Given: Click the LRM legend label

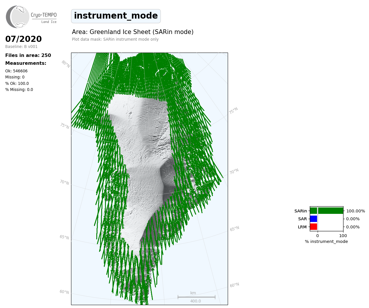Looking at the screenshot, I should click(302, 227).
